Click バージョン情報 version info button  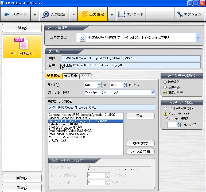click(140, 151)
